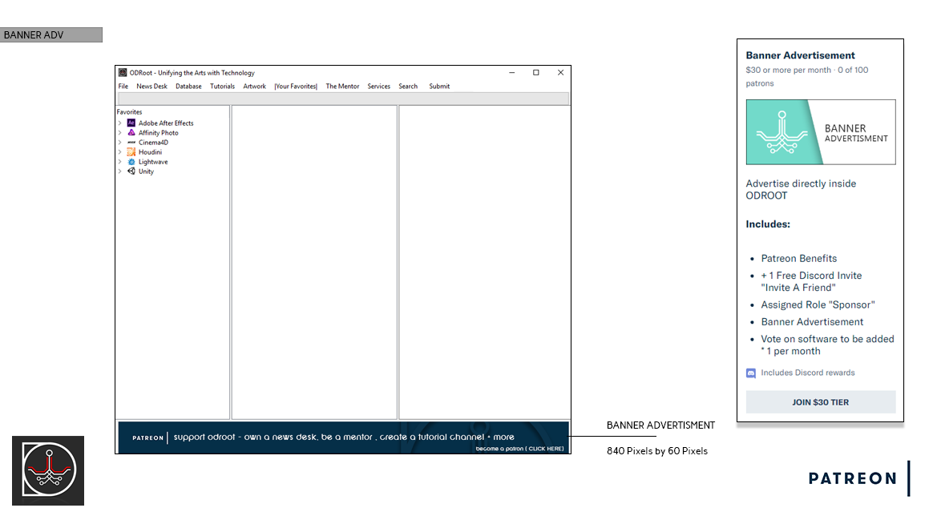
Task: Click the Discord icon beside rewards text
Action: click(x=751, y=373)
